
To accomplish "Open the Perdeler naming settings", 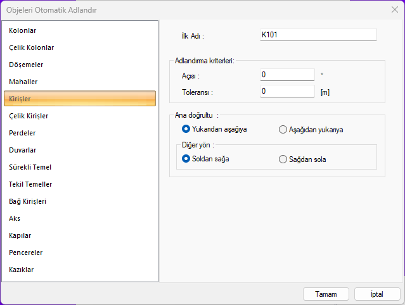I will click(22, 133).
